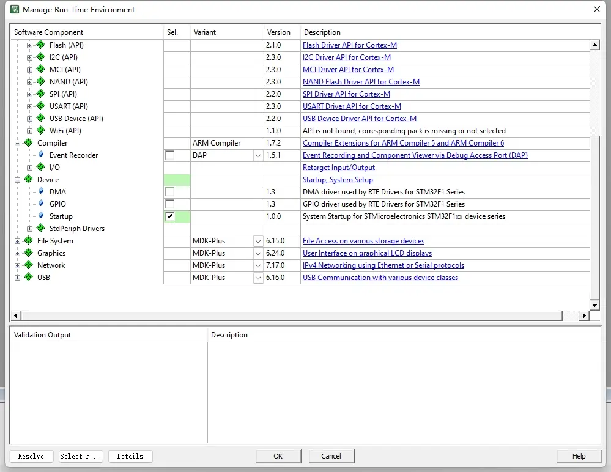This screenshot has width=611, height=472.
Task: Confirm with the OK button
Action: (278, 456)
